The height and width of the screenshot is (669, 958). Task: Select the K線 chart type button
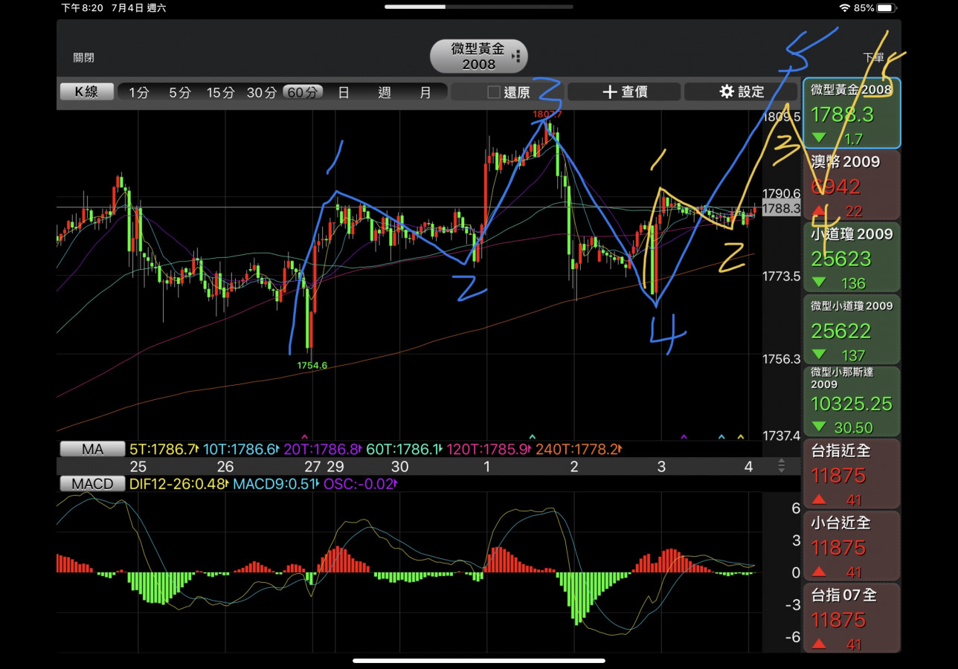coord(87,91)
